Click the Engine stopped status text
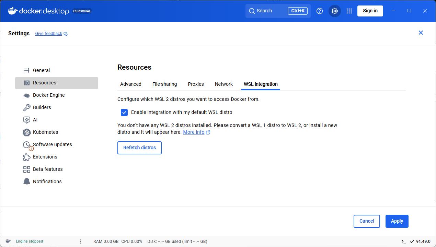This screenshot has height=247, width=436. (30, 241)
